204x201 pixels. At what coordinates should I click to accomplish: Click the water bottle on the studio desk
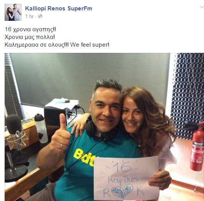coord(41,128)
